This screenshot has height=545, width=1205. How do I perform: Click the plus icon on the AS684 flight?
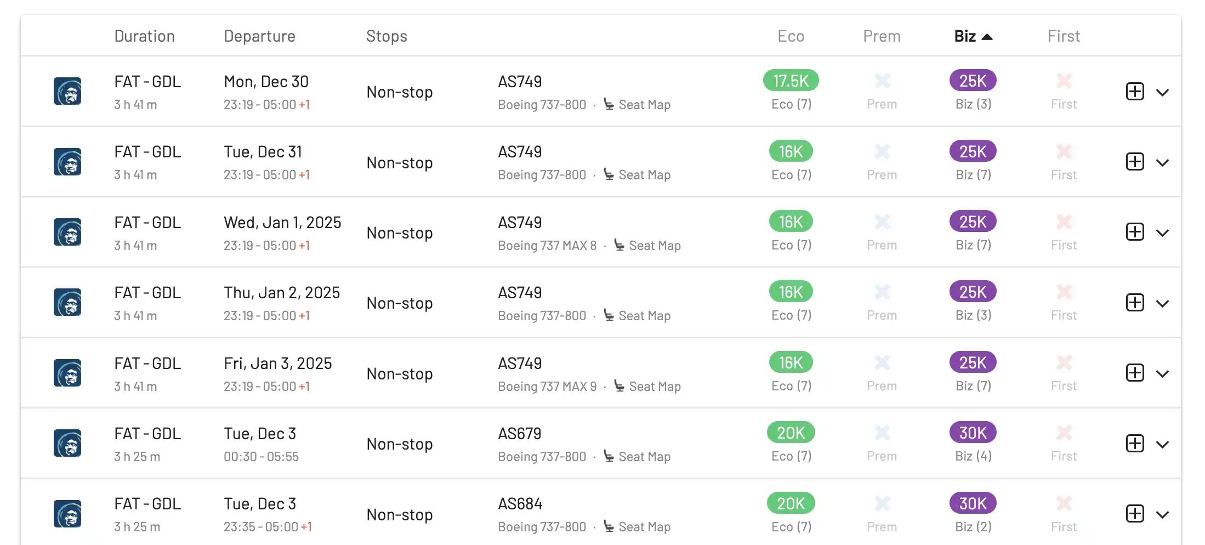click(1135, 514)
